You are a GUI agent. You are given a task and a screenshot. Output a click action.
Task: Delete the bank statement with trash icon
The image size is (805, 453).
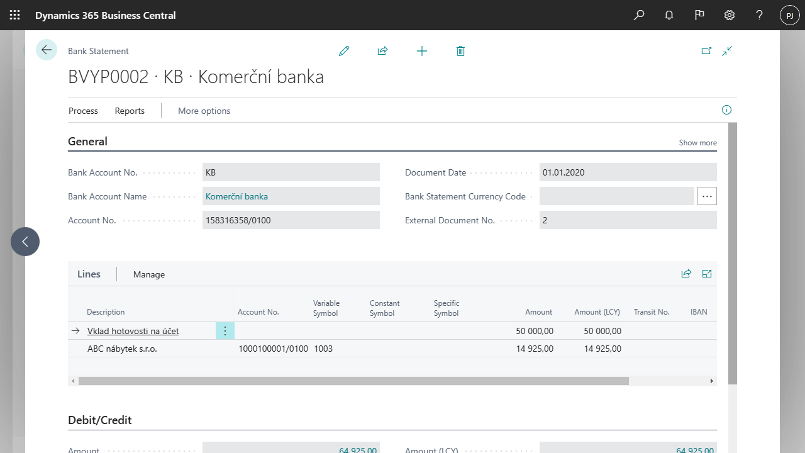click(460, 51)
